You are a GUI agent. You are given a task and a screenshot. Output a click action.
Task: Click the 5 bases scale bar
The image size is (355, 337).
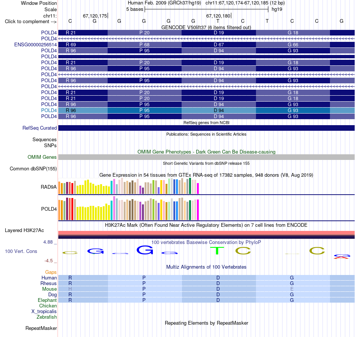(207, 9)
